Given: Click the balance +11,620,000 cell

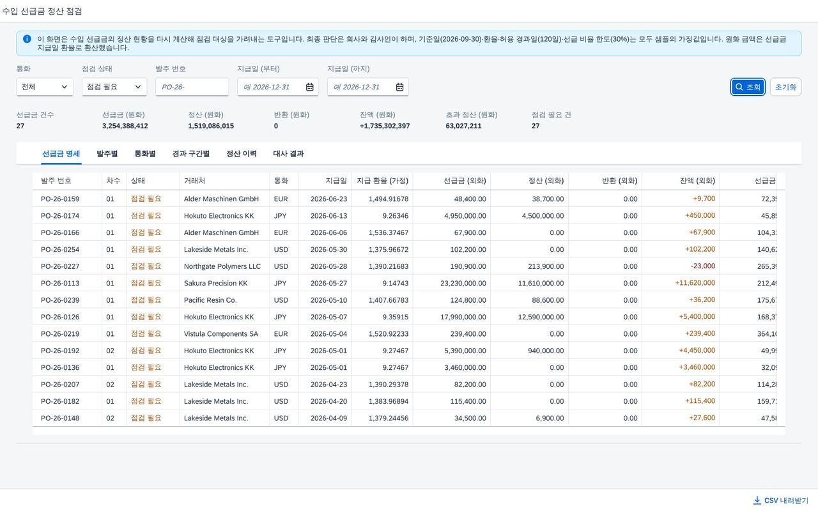Looking at the screenshot, I should pyautogui.click(x=680, y=283).
